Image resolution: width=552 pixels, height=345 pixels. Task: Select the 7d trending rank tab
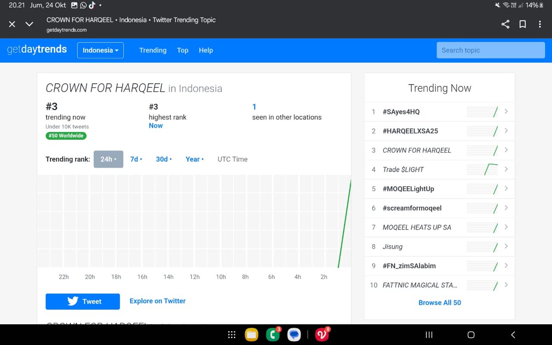click(x=136, y=159)
